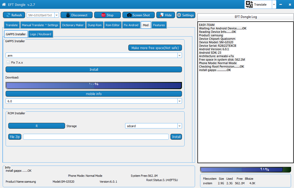Click the Hide button
This screenshot has height=188, width=294.
[x=166, y=15]
